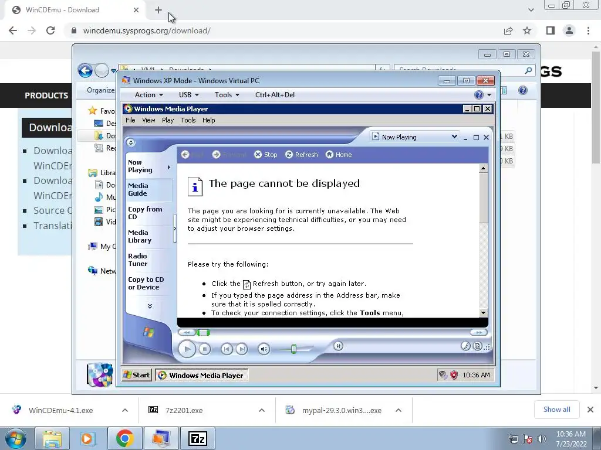
Task: Open Chrome from the Windows taskbar
Action: pos(125,438)
